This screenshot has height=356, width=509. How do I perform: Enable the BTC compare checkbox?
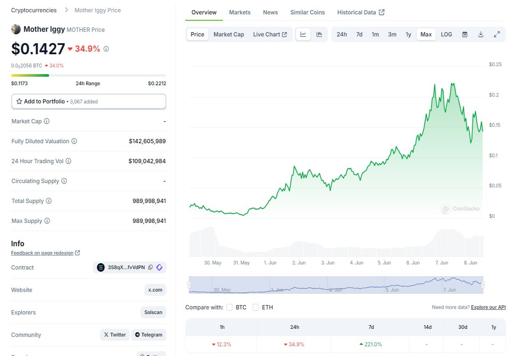click(x=229, y=307)
